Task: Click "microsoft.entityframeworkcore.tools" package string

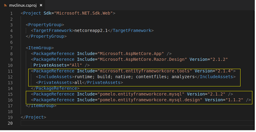Action: coord(145,71)
